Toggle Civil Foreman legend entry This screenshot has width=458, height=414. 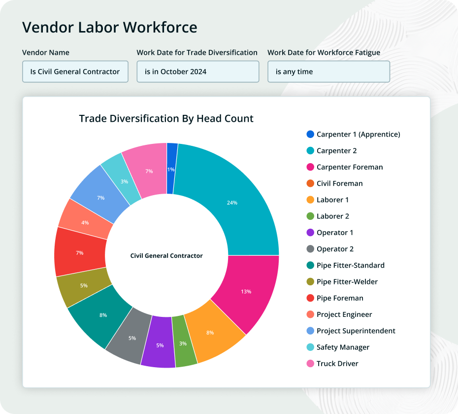339,183
